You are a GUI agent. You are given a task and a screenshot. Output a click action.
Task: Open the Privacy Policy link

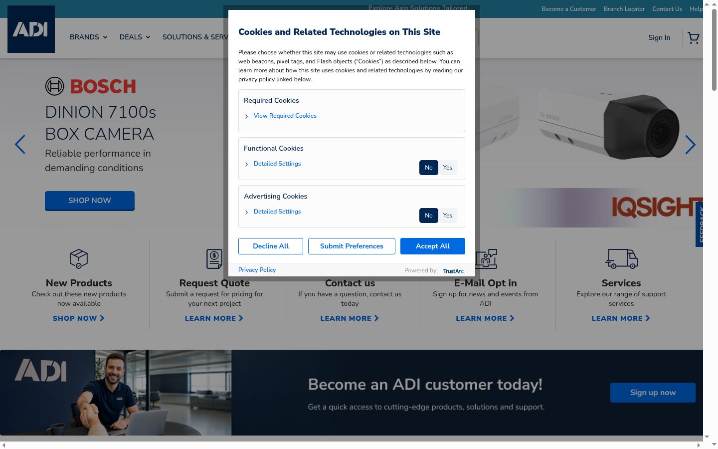coord(257,270)
